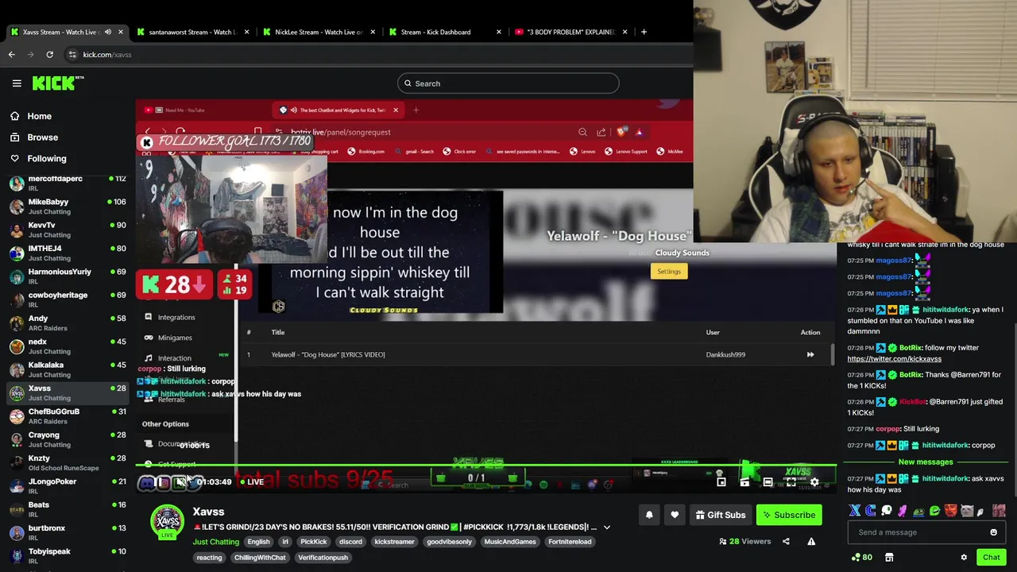Insert the X emote into chat
The width and height of the screenshot is (1017, 572).
pyautogui.click(x=855, y=511)
